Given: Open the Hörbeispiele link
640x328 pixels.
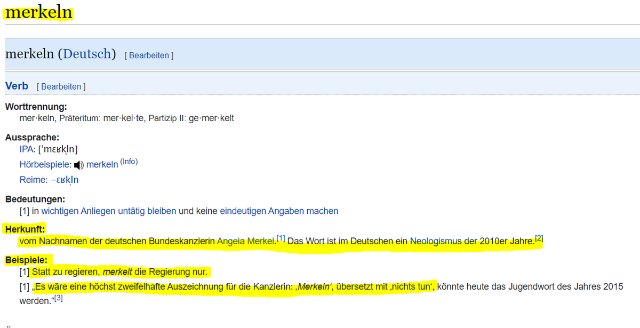Looking at the screenshot, I should 45,165.
